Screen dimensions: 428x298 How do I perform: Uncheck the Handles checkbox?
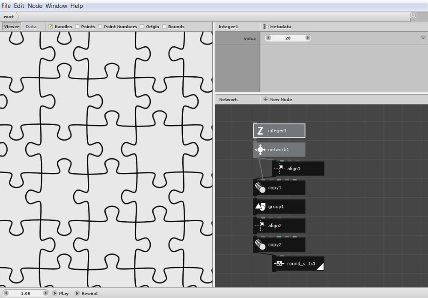tap(51, 27)
